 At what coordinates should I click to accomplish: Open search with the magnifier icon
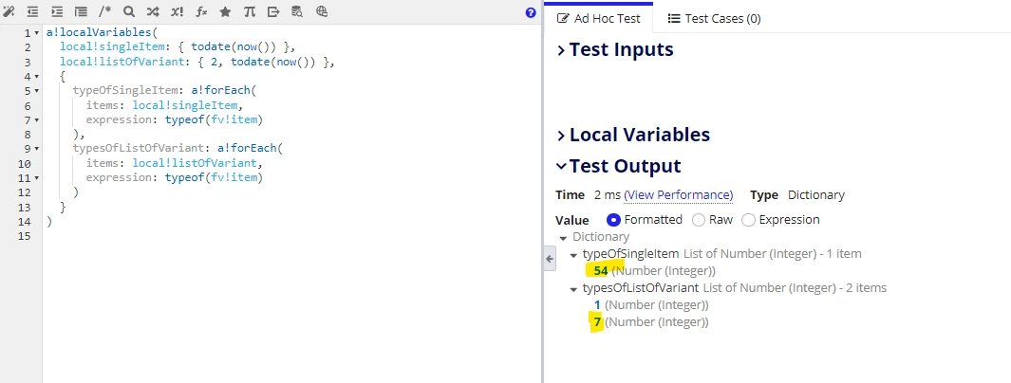[129, 11]
